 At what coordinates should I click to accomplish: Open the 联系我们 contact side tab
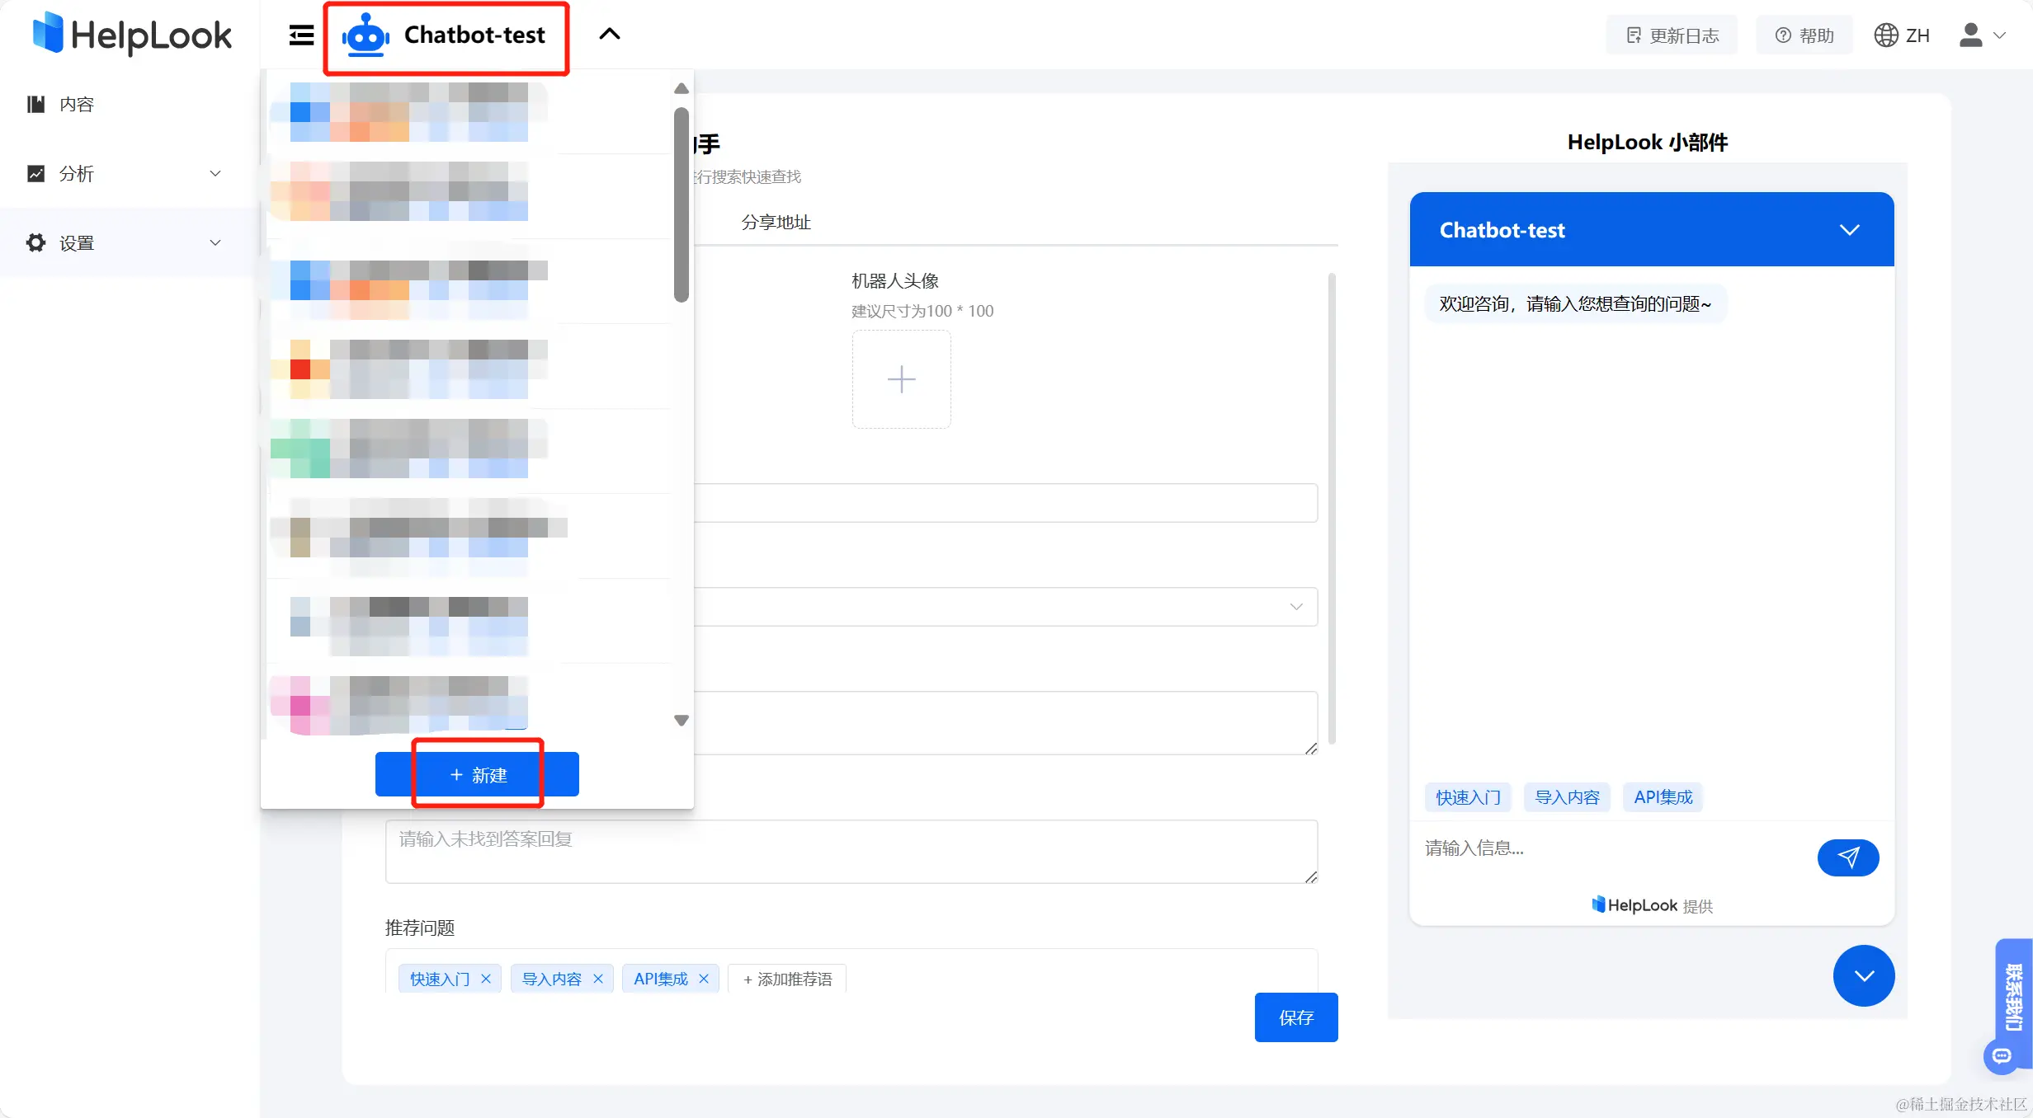click(2014, 996)
